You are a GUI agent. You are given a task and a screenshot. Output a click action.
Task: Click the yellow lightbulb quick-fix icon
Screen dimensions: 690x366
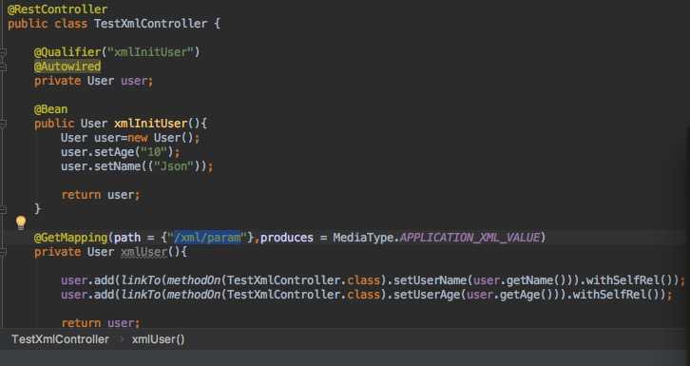pos(21,223)
